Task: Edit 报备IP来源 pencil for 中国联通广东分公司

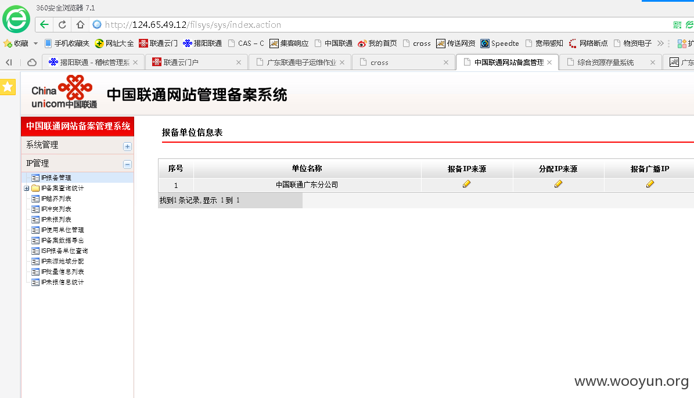Action: pos(466,184)
